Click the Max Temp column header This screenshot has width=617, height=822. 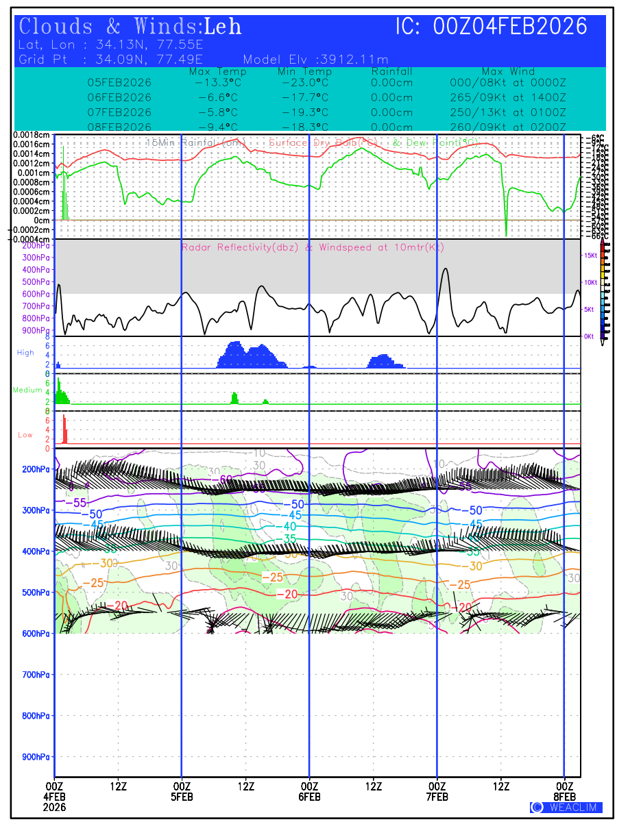217,71
